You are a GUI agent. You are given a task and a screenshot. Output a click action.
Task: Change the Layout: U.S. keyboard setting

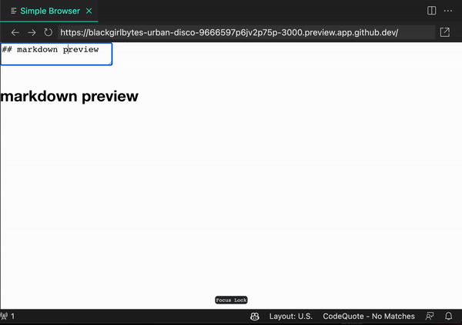[x=290, y=317]
